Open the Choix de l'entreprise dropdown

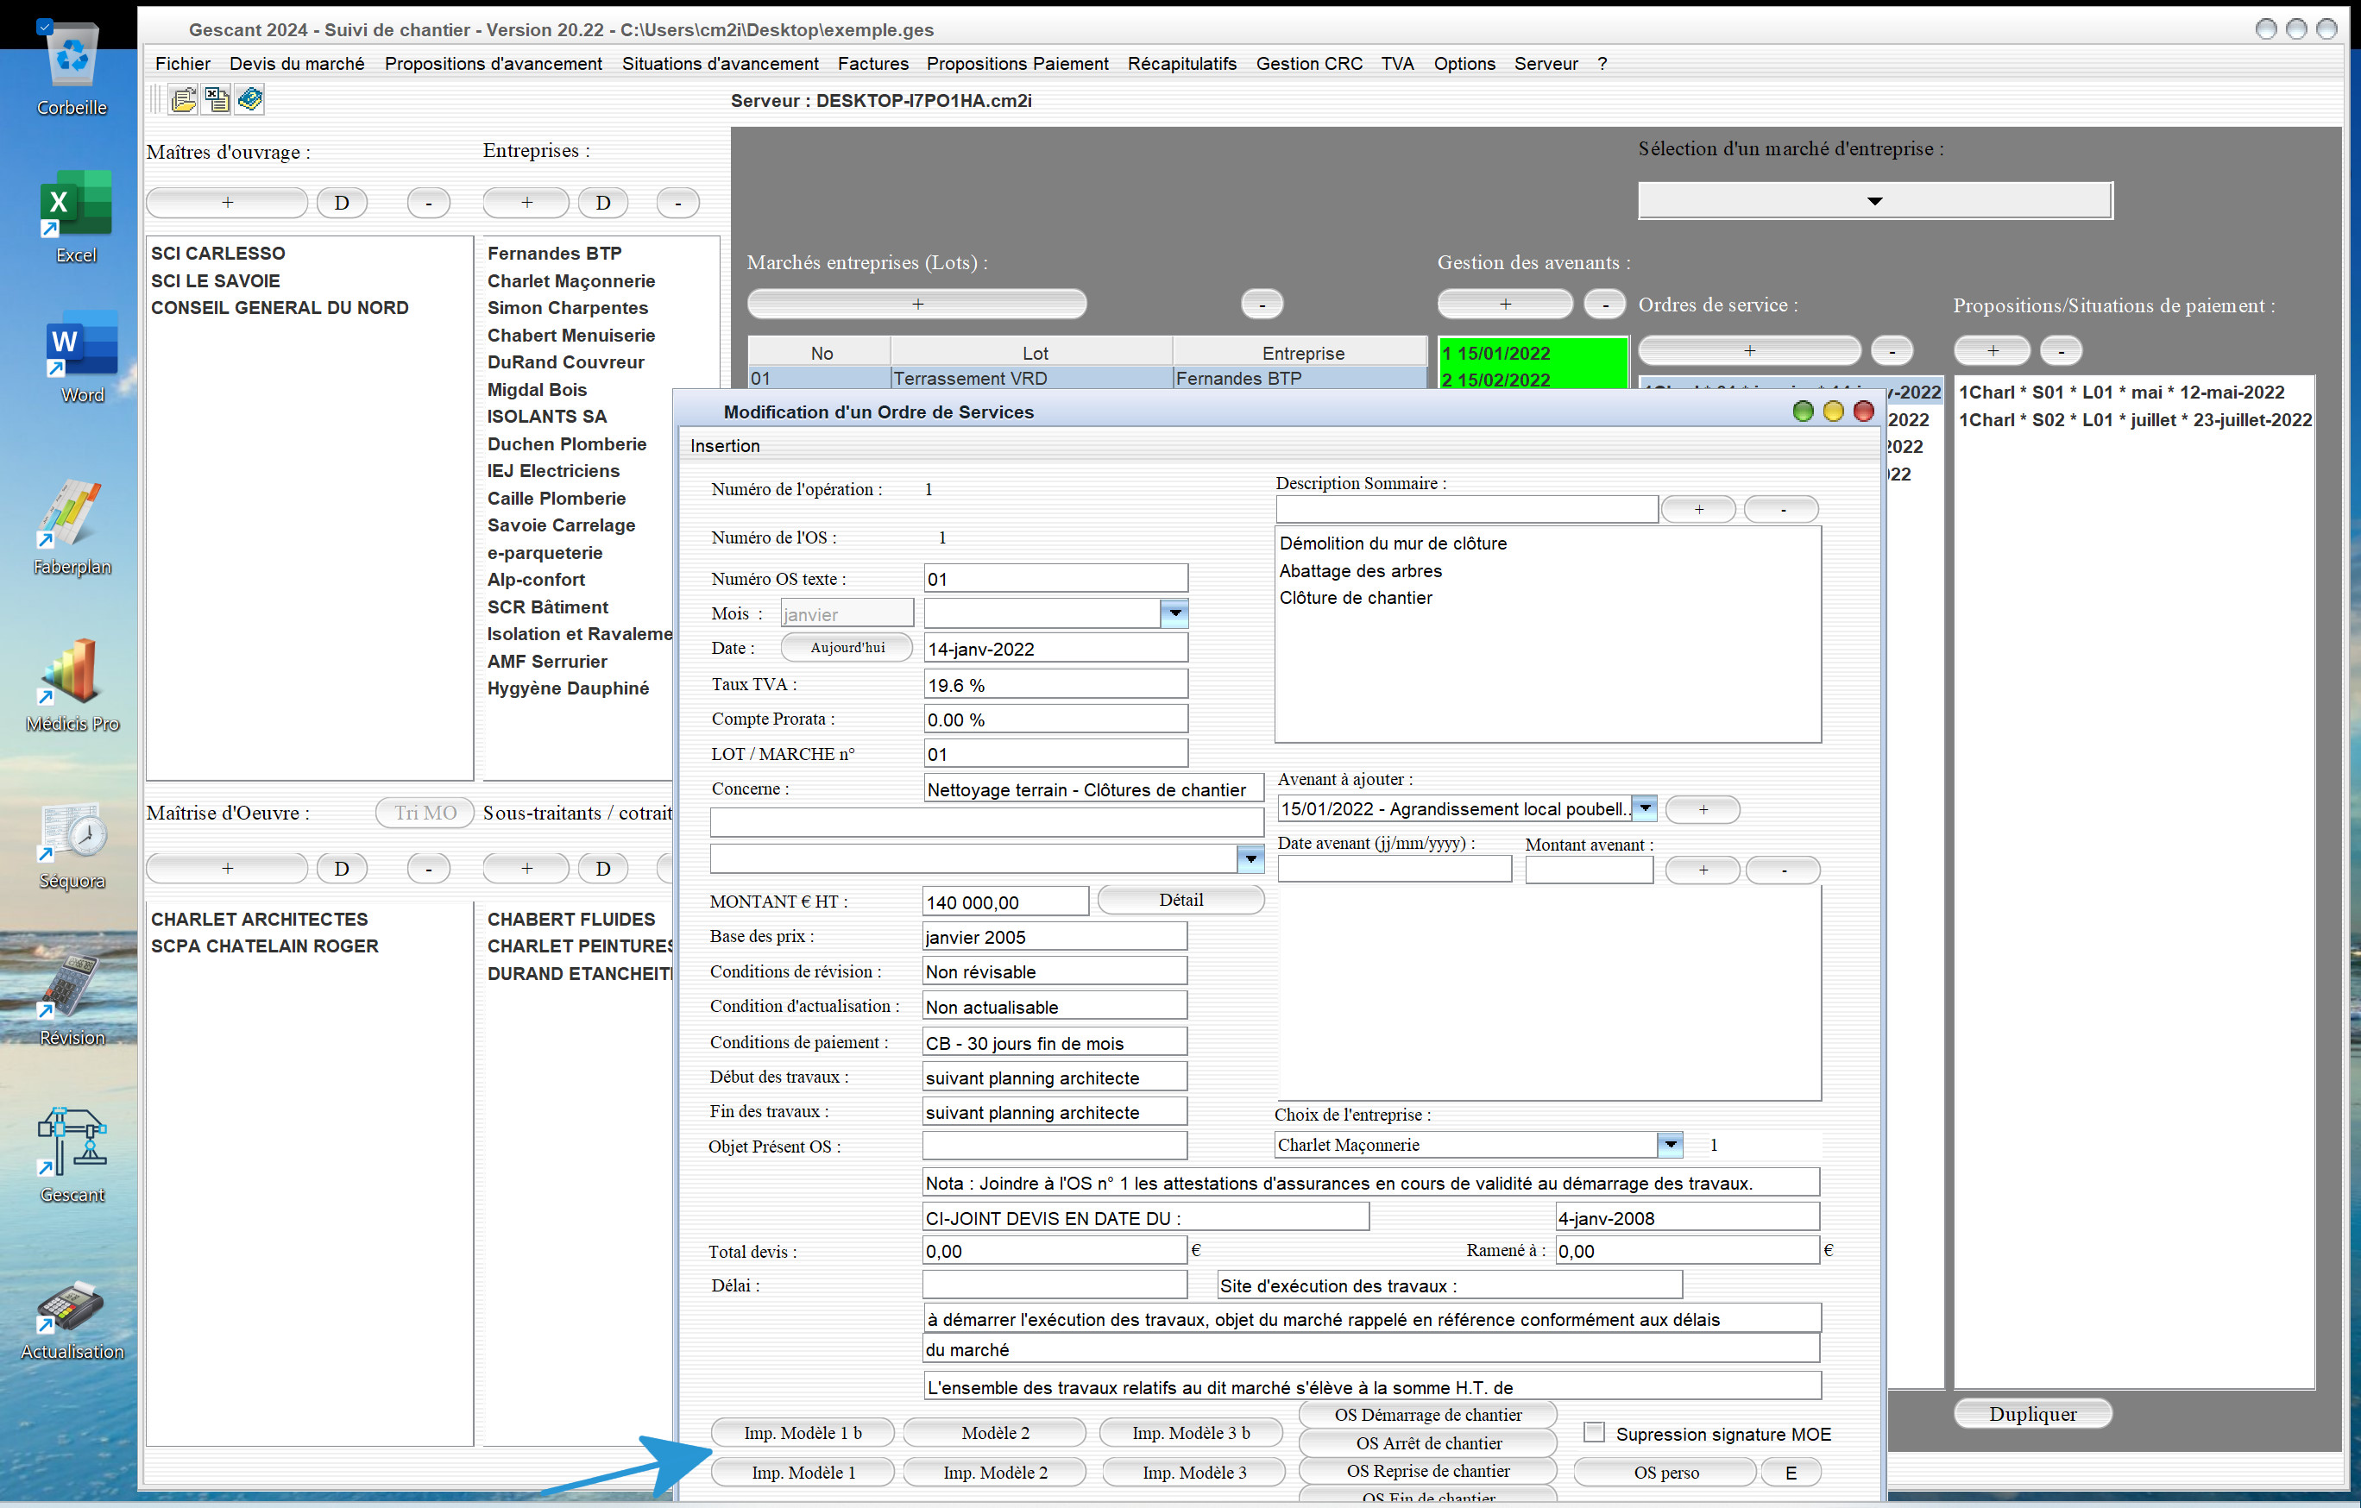coord(1670,1144)
